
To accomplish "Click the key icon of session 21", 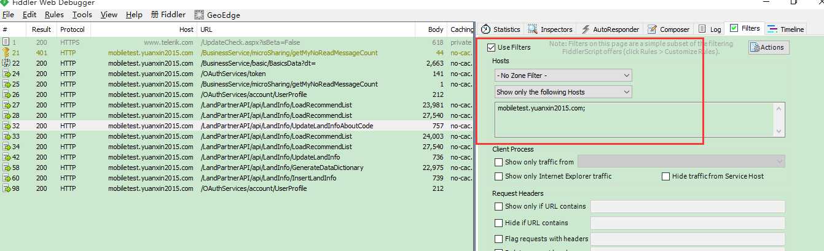I will pyautogui.click(x=6, y=53).
